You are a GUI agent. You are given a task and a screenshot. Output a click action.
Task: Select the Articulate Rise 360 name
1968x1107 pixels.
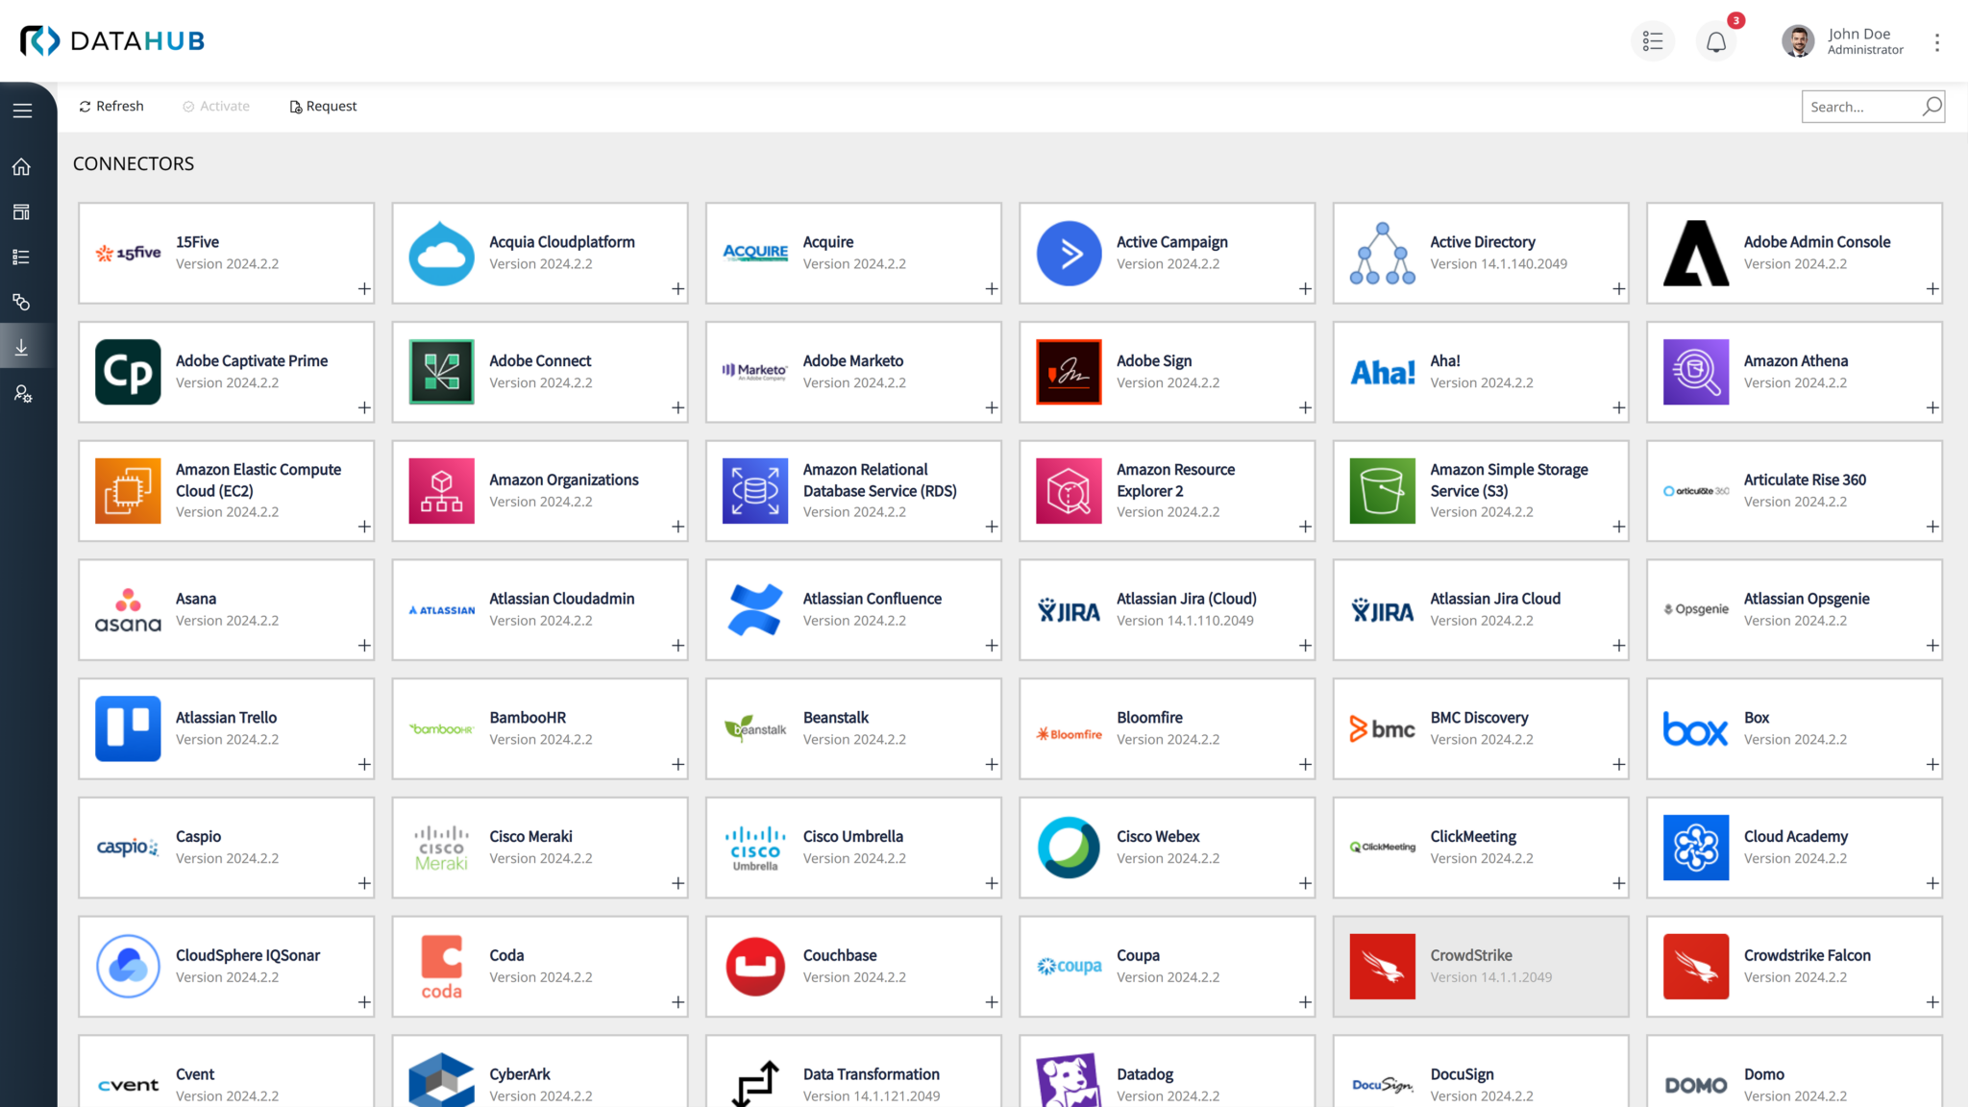tap(1805, 480)
